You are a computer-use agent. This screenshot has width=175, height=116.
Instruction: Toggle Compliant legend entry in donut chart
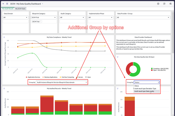(x=160, y=68)
